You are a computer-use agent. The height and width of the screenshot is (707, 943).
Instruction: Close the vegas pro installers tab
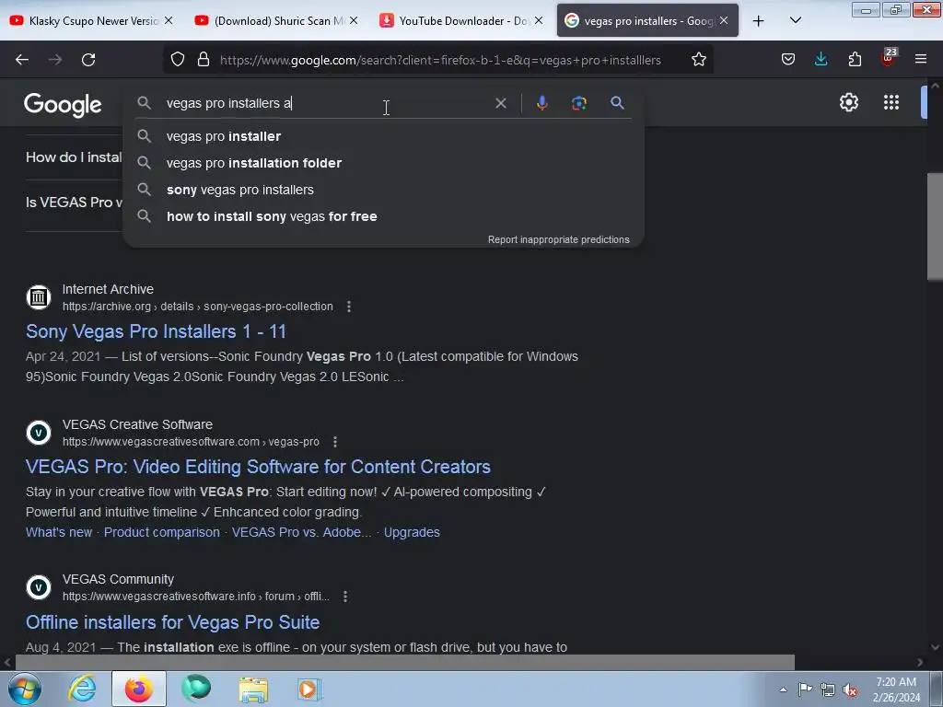(x=724, y=20)
